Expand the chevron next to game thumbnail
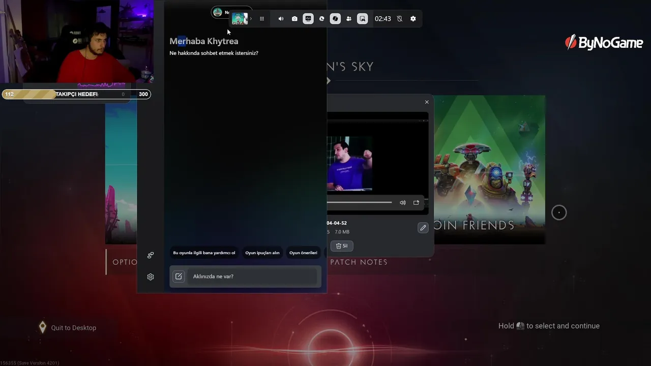Screen dimensions: 651x366 tap(251, 19)
